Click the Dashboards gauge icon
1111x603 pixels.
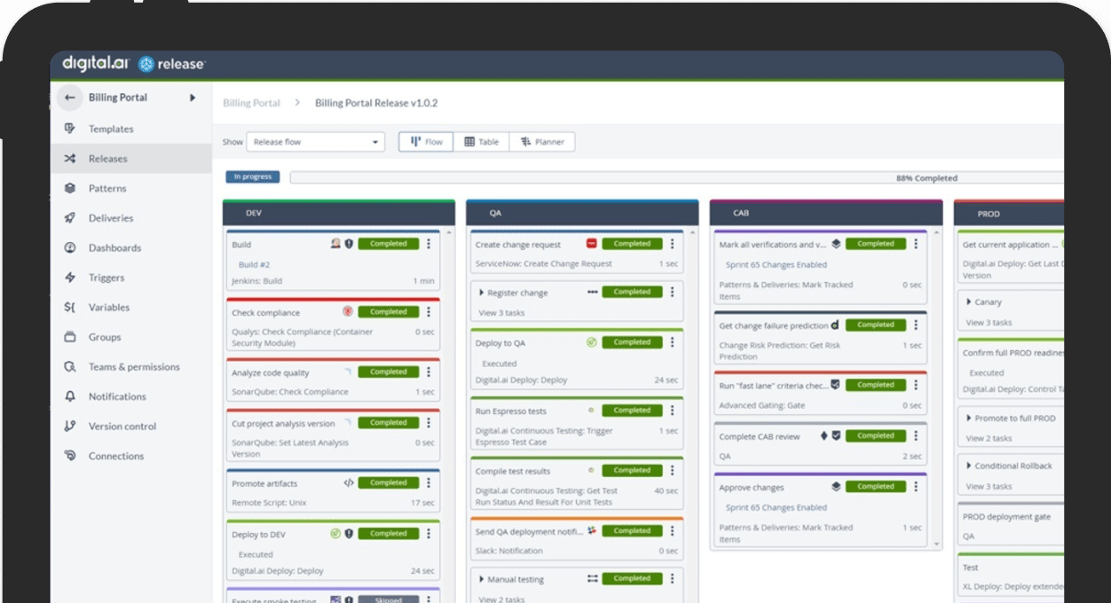click(x=70, y=248)
